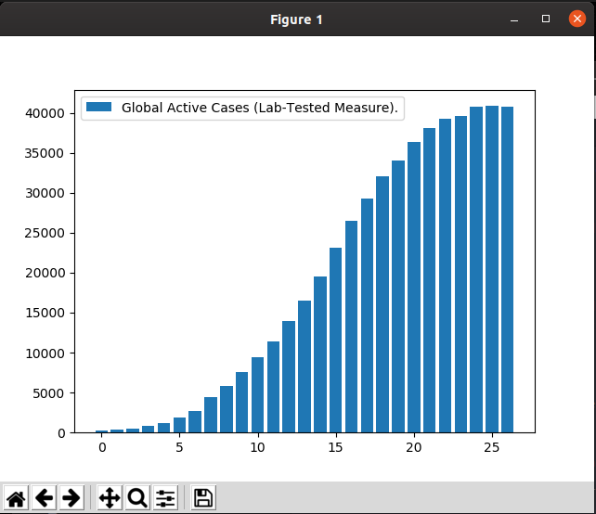Click the blue legend color patch
The height and width of the screenshot is (514, 596).
coord(98,107)
